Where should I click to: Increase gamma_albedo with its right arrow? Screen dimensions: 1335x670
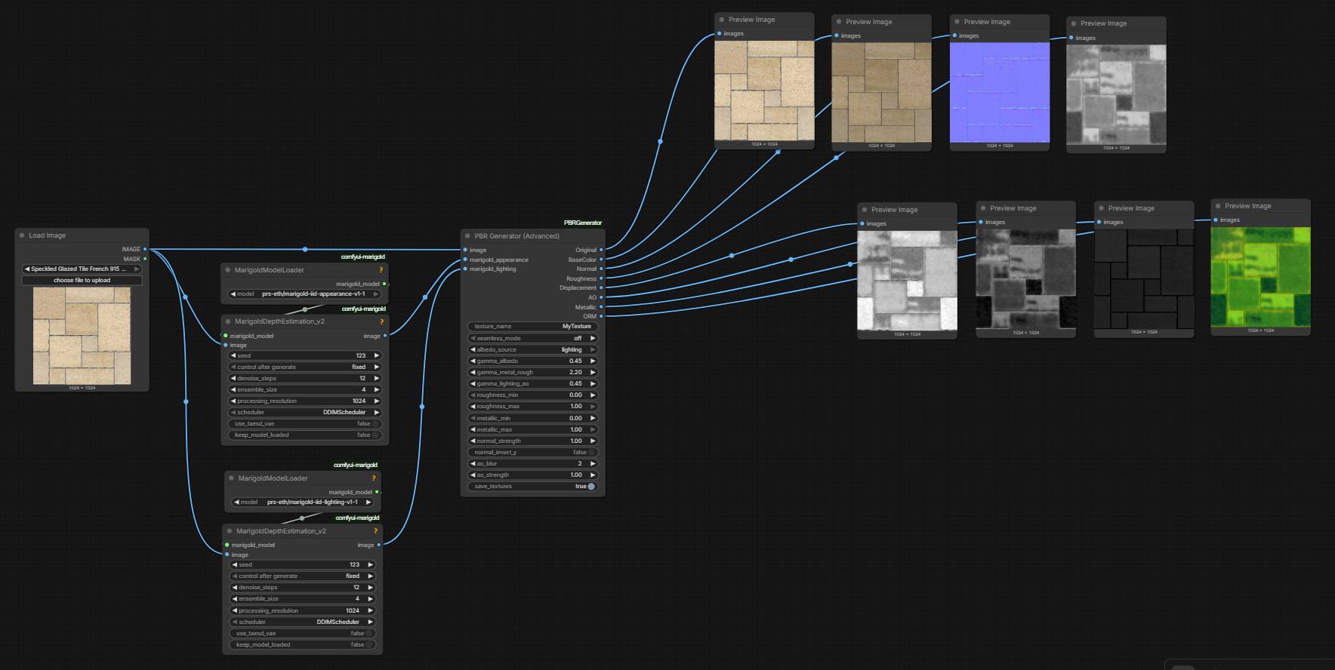tap(594, 361)
